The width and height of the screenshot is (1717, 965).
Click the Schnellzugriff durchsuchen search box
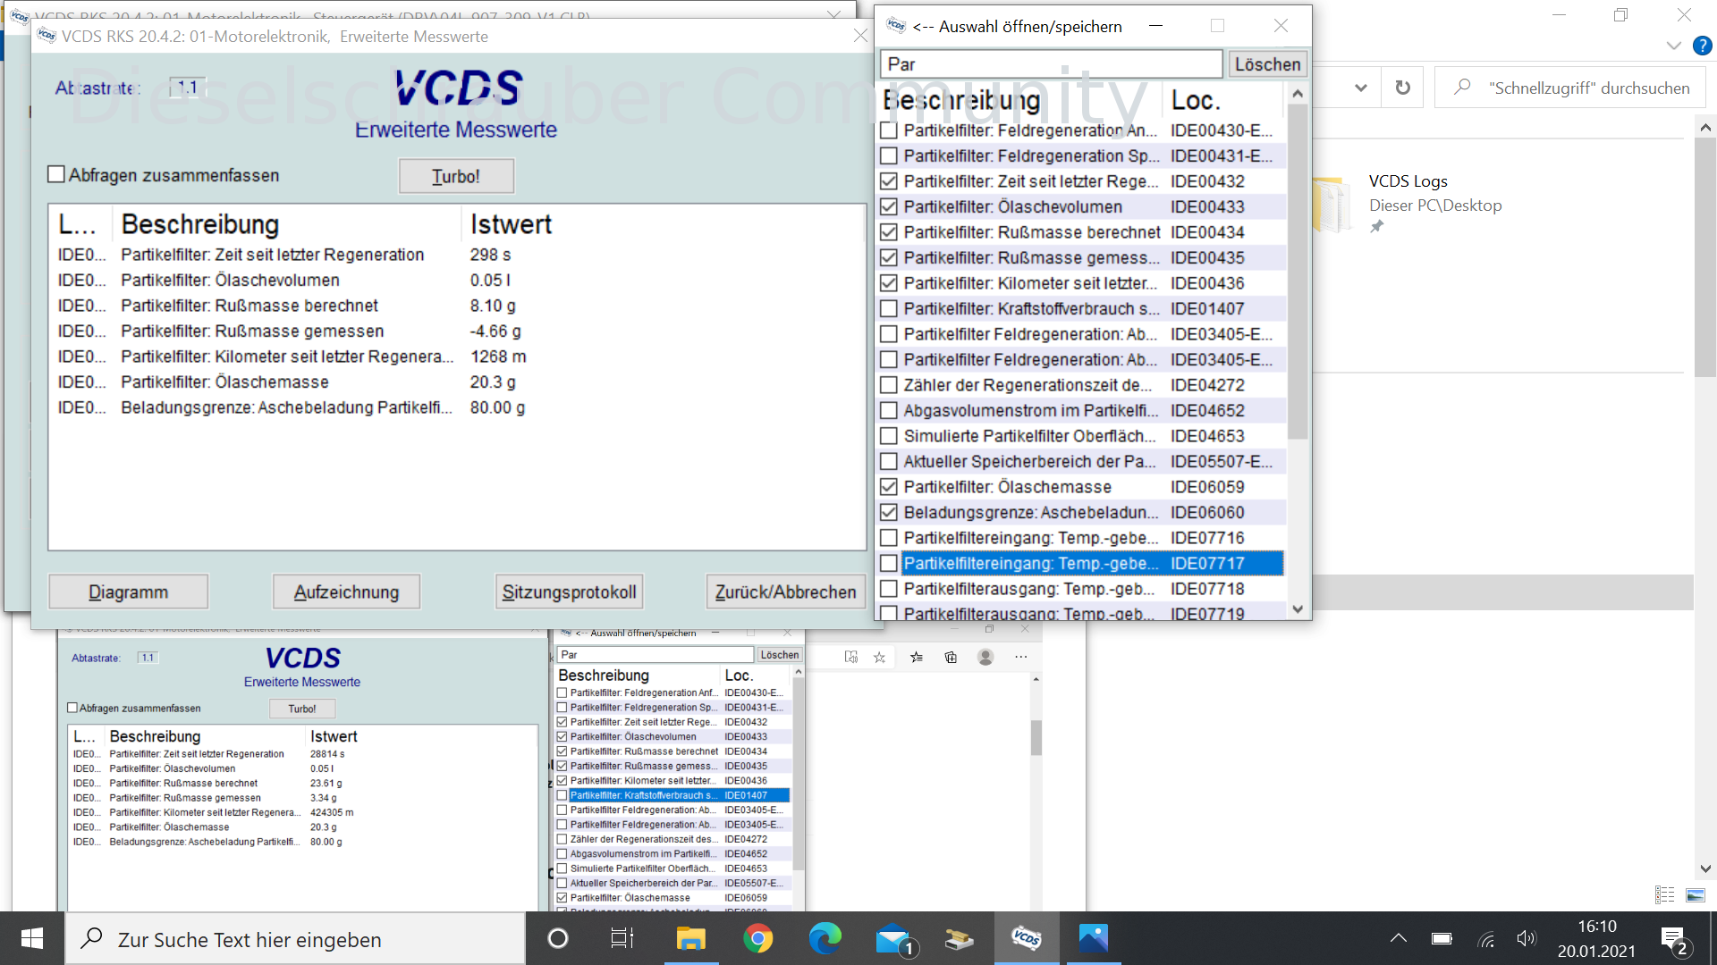(x=1569, y=88)
